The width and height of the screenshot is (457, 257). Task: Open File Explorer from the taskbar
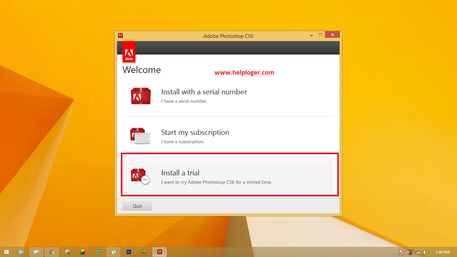click(36, 252)
